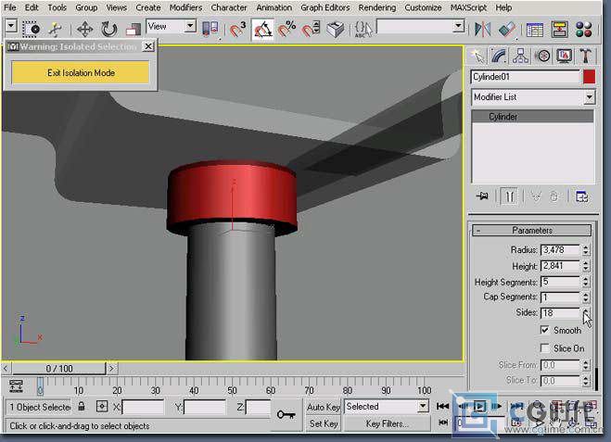Click the Pin Stack icon
Viewport: 611px width, 442px height.
482,196
